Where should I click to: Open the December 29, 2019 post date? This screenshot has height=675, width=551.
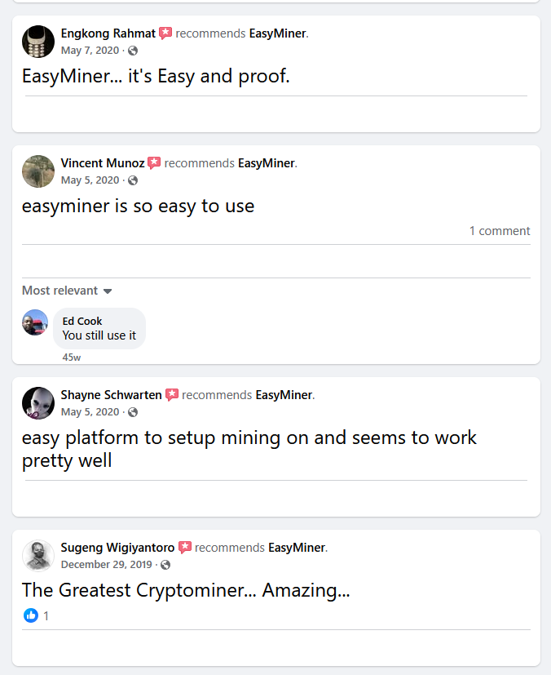point(108,565)
